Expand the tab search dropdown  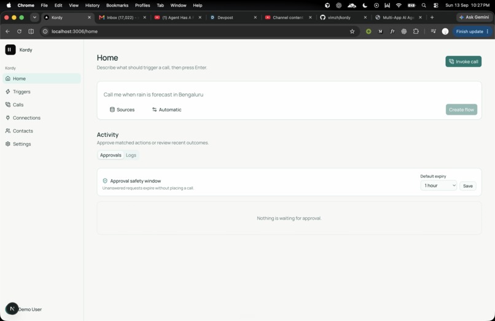[x=34, y=17]
